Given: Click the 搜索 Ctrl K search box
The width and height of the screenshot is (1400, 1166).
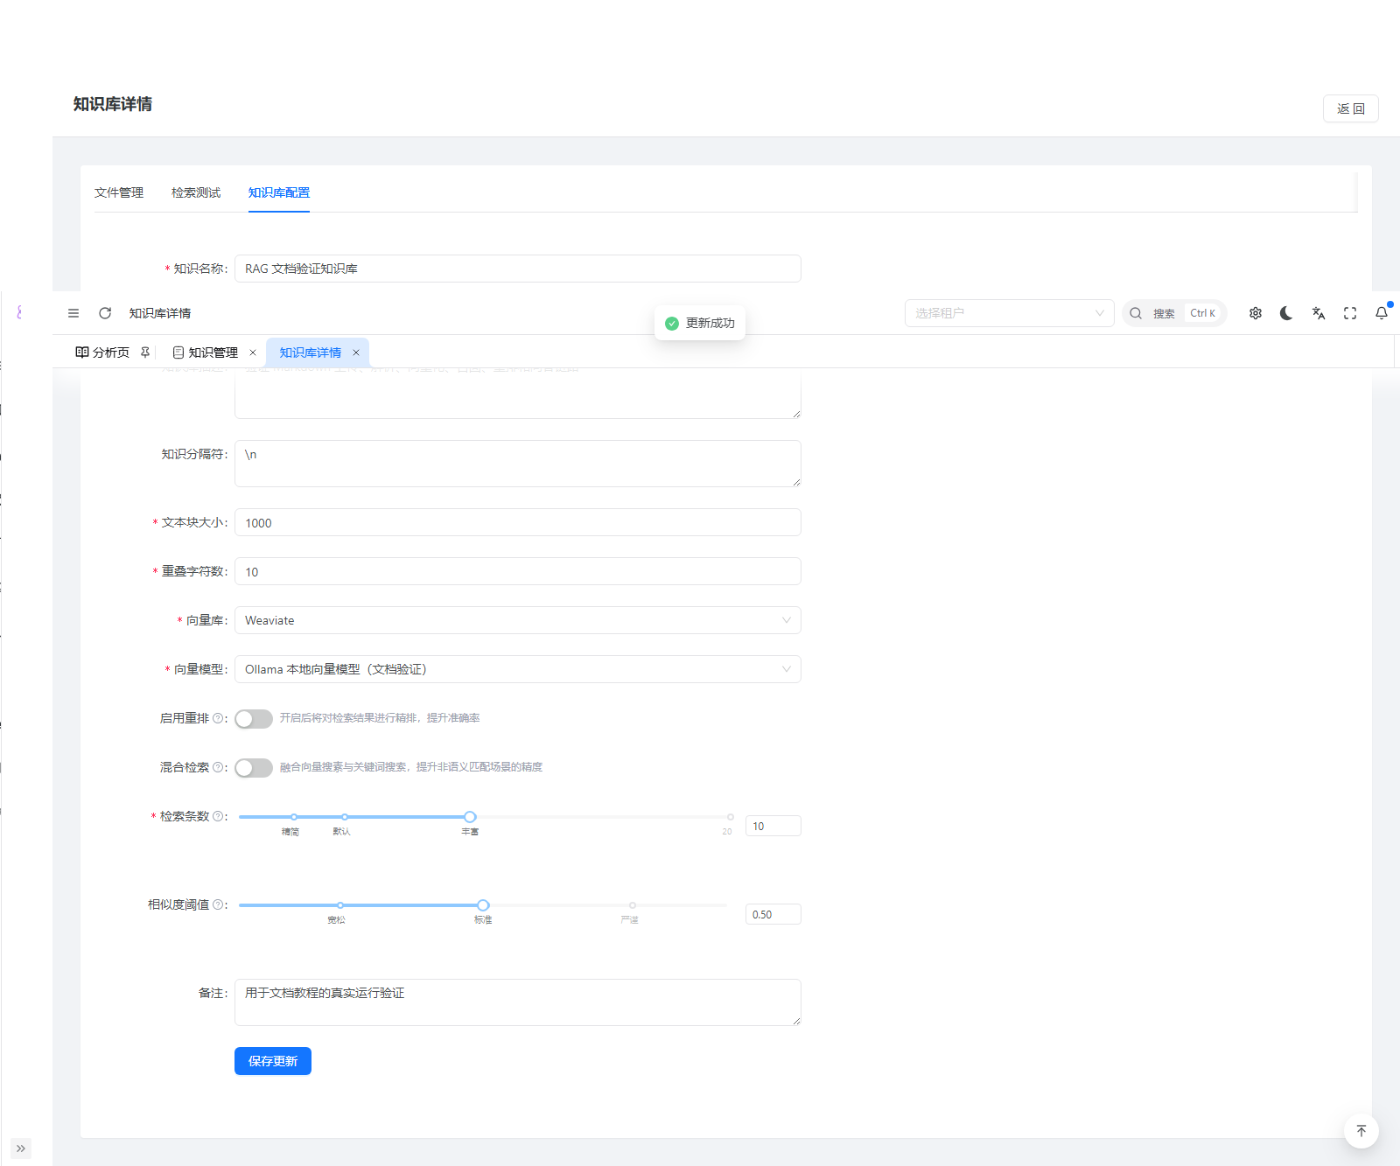Looking at the screenshot, I should pos(1174,313).
